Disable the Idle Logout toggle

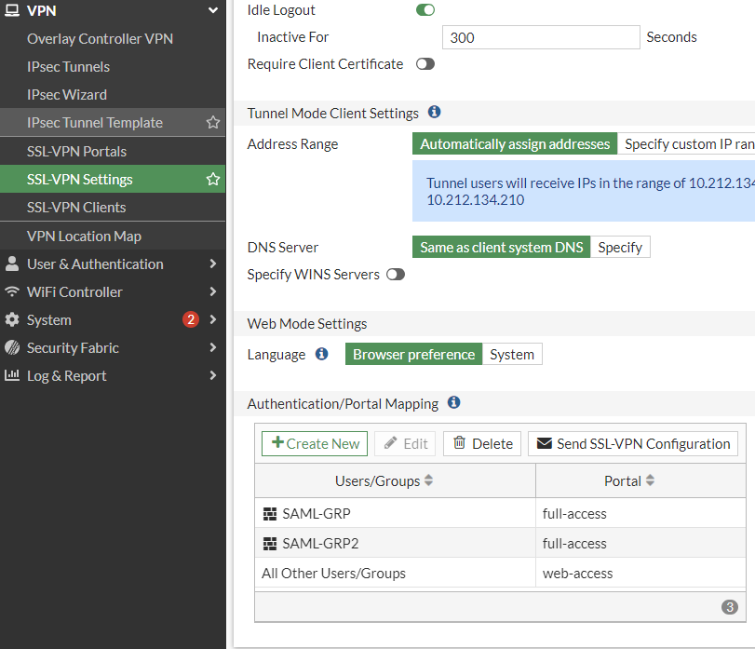pos(425,10)
